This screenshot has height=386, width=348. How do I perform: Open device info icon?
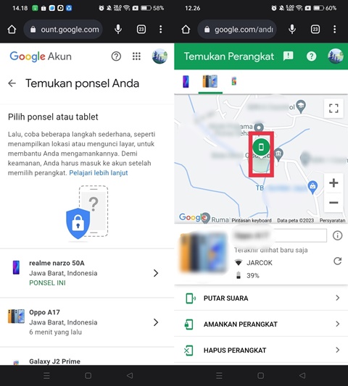point(337,235)
